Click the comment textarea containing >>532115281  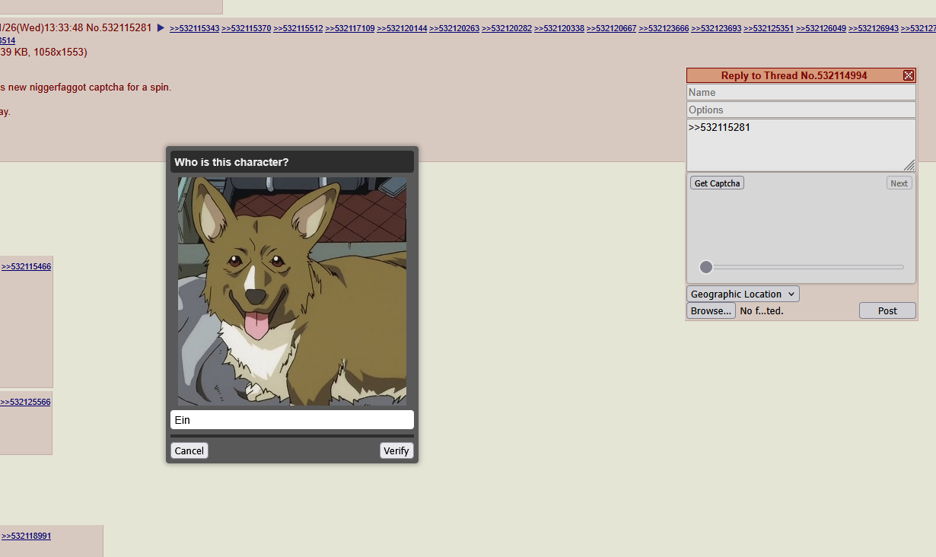(x=801, y=145)
